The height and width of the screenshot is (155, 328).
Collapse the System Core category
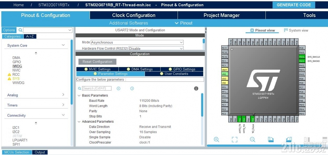63,45
